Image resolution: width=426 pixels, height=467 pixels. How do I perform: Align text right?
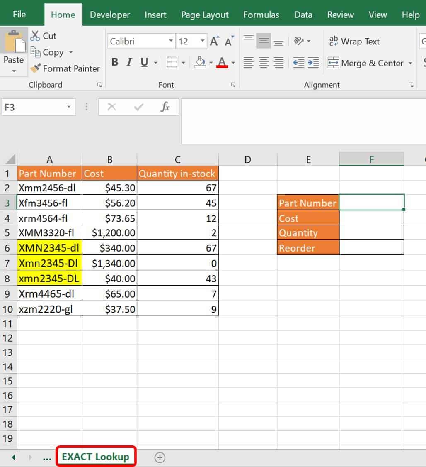click(278, 63)
